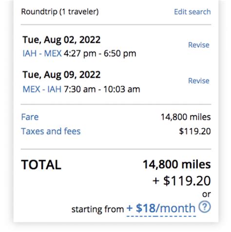Select the + $18/month financing link
The width and height of the screenshot is (231, 232).
tap(161, 208)
